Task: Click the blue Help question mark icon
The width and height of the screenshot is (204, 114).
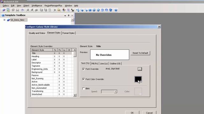Action: [x=116, y=10]
